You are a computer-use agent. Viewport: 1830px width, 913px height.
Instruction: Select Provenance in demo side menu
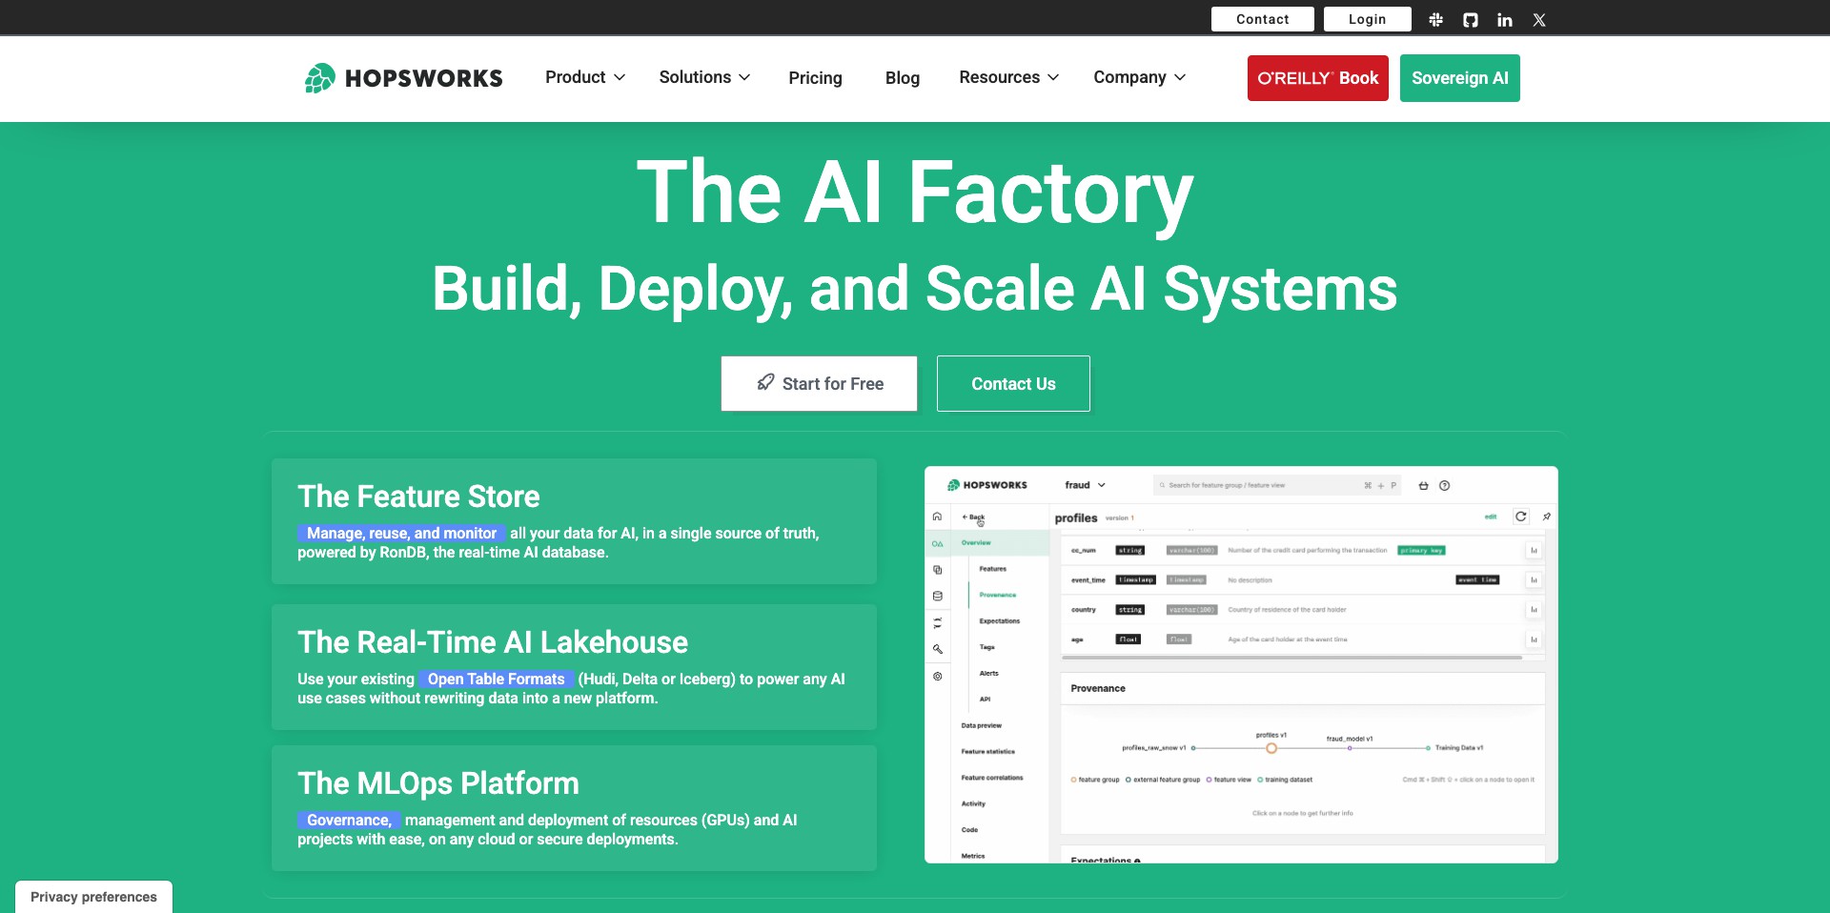(997, 595)
